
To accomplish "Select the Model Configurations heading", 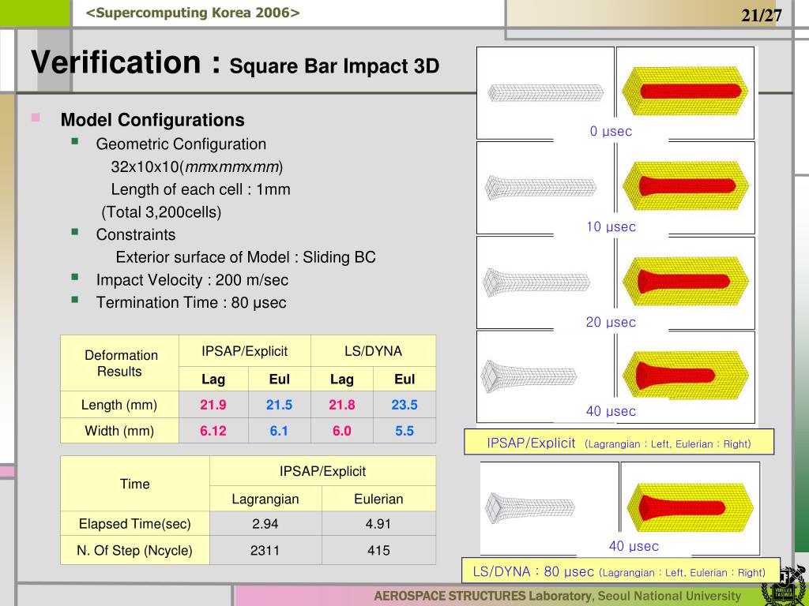I will (152, 120).
